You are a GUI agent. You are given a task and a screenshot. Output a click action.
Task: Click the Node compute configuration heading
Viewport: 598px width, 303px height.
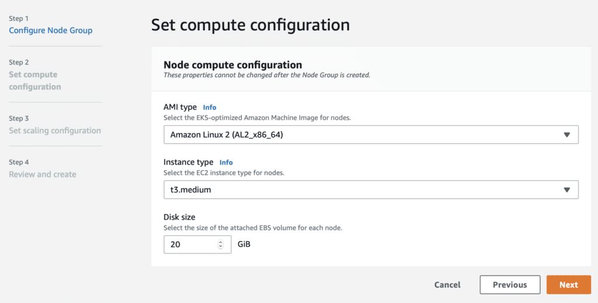pyautogui.click(x=232, y=65)
